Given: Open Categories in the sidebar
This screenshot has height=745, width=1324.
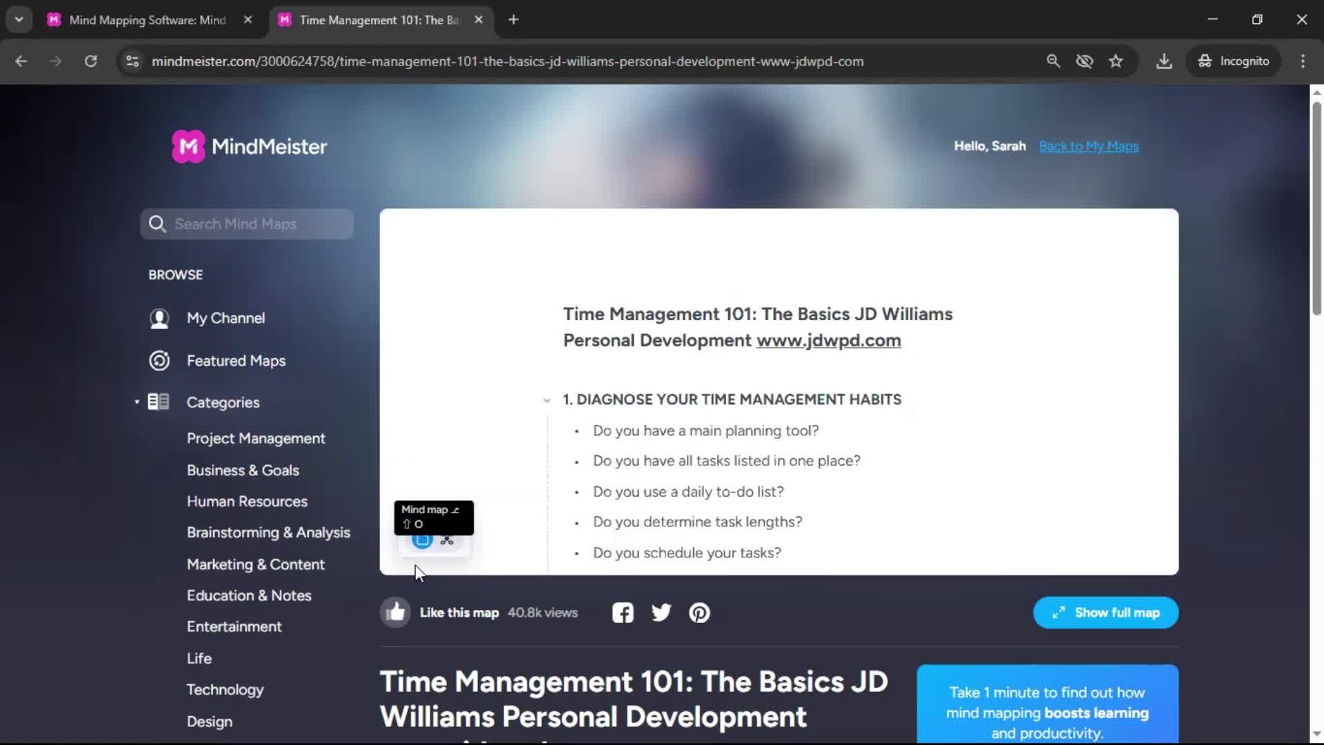Looking at the screenshot, I should coord(223,402).
